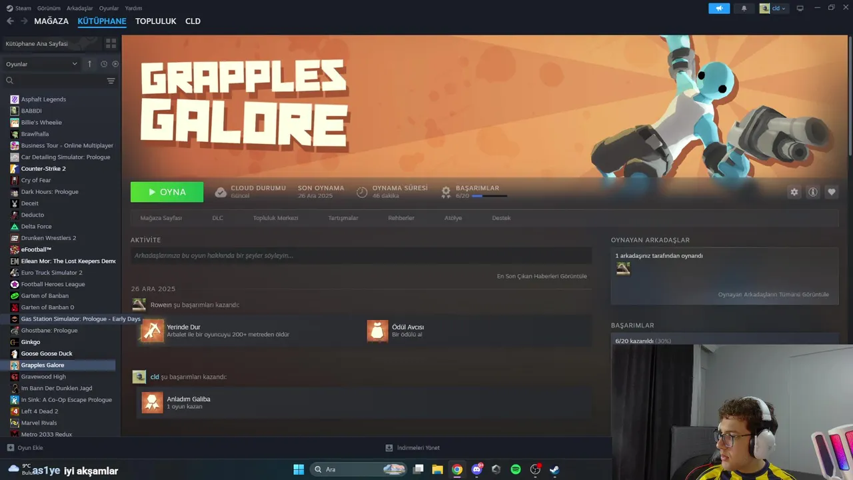Open the Yardım menu
Image resolution: width=853 pixels, height=480 pixels.
tap(133, 8)
